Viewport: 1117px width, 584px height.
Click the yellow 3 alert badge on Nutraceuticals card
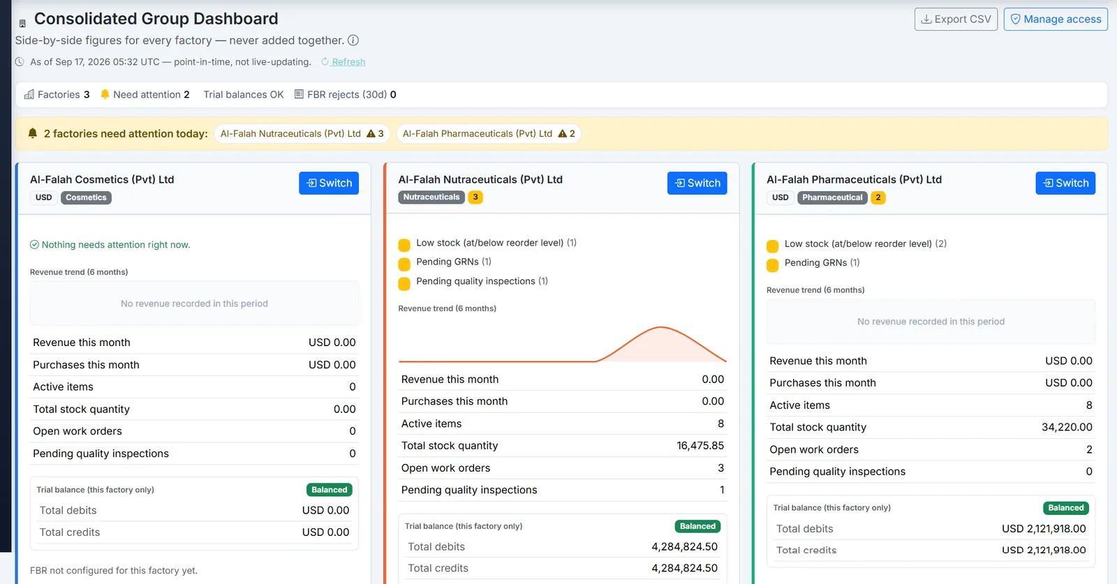tap(475, 197)
